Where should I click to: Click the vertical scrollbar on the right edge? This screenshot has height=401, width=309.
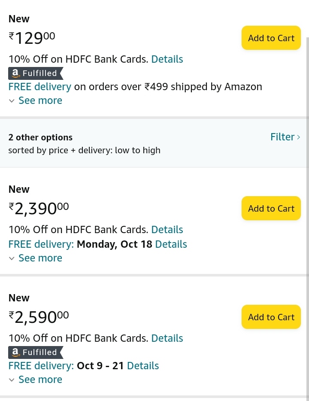tap(307, 217)
